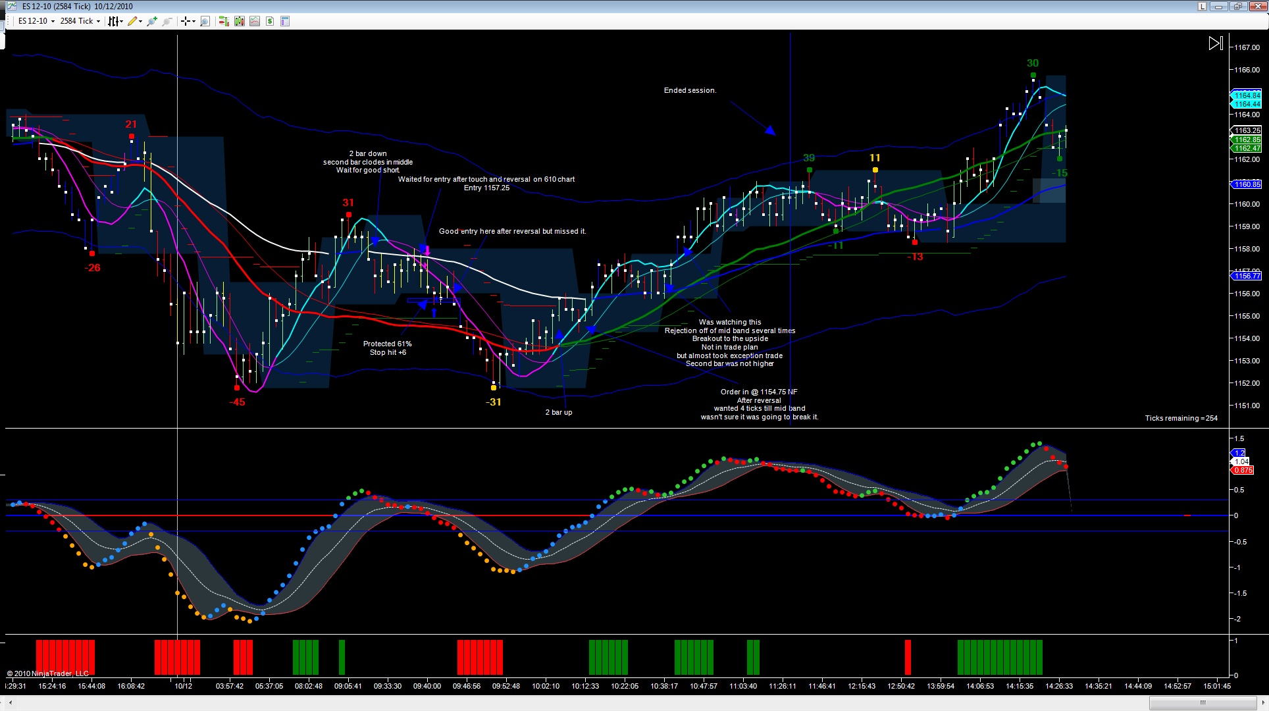Click the 09:33:30 time axis label
The height and width of the screenshot is (711, 1269).
pos(387,686)
